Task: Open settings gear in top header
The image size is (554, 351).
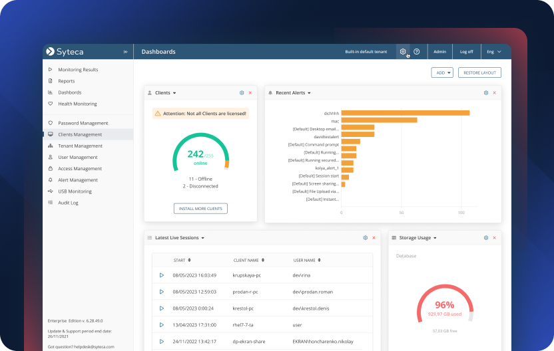Action: pyautogui.click(x=403, y=51)
